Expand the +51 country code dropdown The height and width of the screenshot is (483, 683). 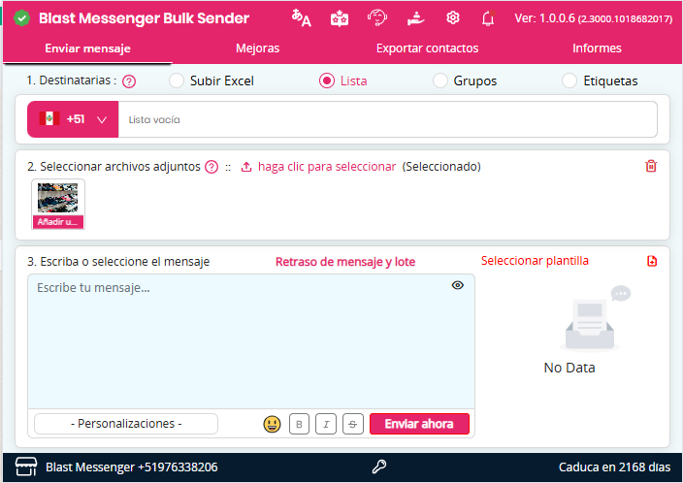74,119
